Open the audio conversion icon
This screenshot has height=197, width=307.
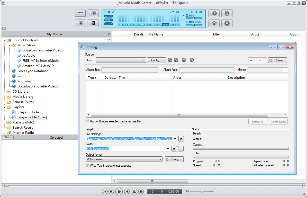pos(214,23)
